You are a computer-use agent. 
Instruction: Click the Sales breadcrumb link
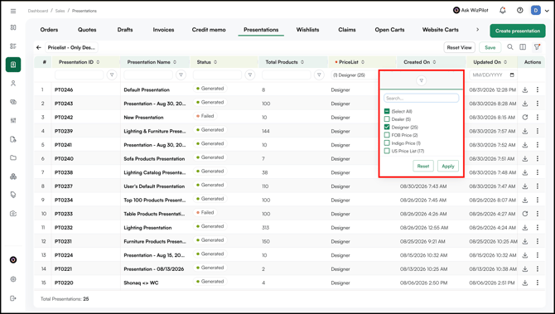point(60,11)
